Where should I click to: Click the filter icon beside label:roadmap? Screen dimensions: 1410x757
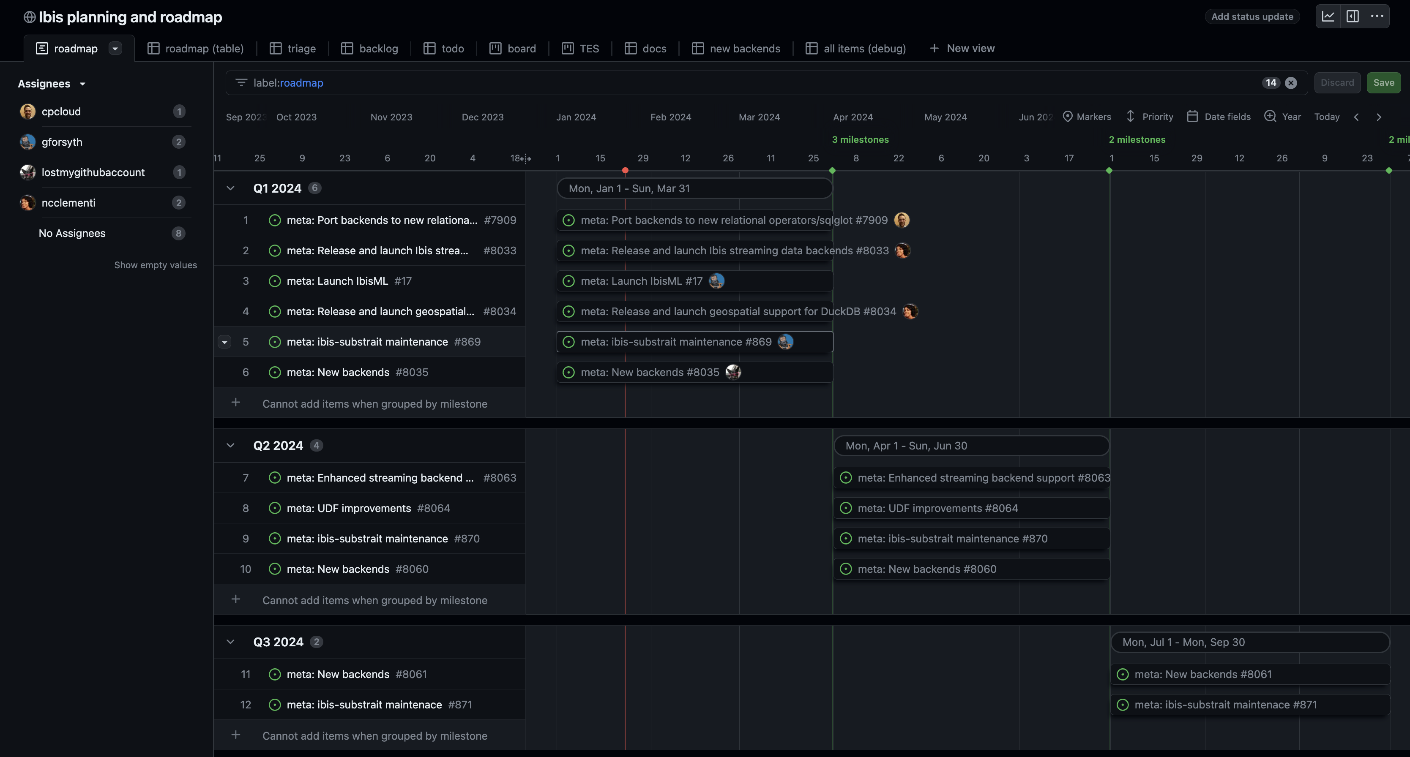pos(241,83)
